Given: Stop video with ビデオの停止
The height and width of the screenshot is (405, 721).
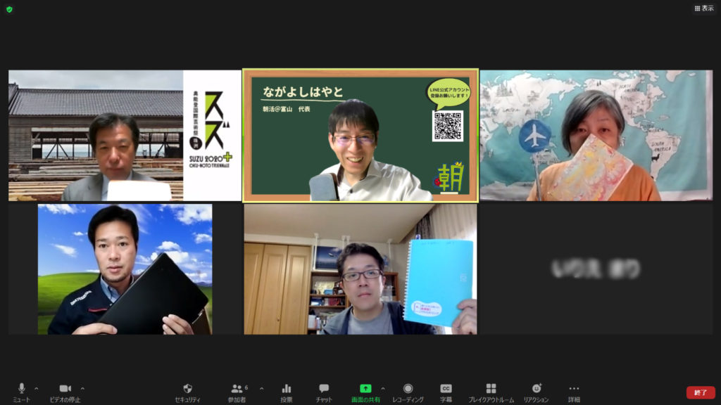Looking at the screenshot, I should click(65, 389).
